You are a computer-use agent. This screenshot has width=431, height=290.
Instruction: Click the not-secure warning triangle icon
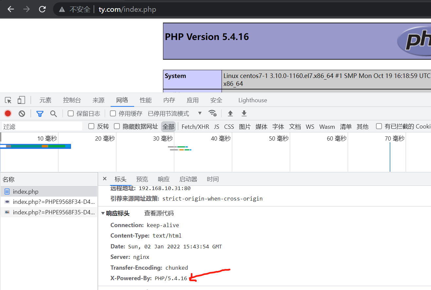(62, 10)
